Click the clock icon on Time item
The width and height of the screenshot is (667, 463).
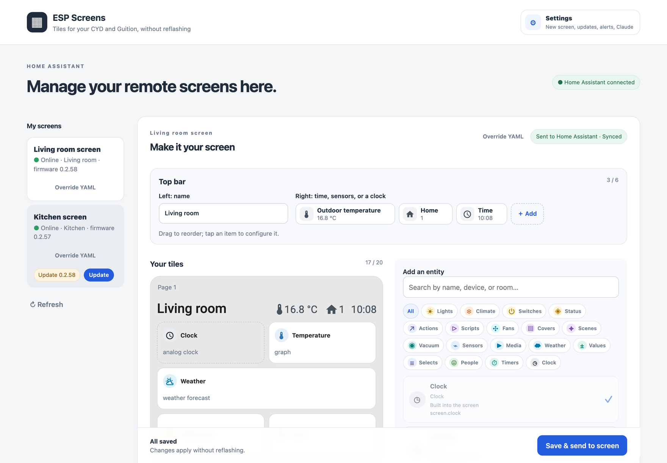coord(468,214)
